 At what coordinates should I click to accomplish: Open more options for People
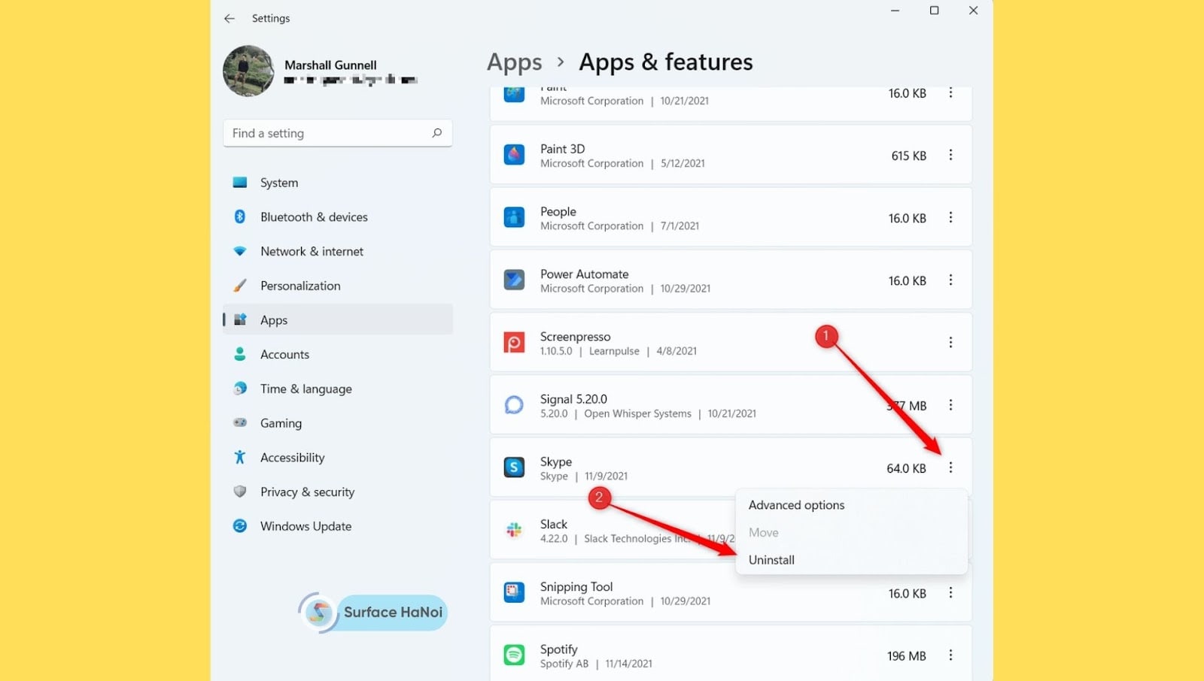(x=950, y=217)
